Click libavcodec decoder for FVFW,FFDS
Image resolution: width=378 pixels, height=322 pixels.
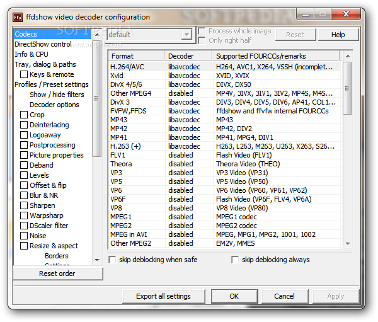point(184,111)
